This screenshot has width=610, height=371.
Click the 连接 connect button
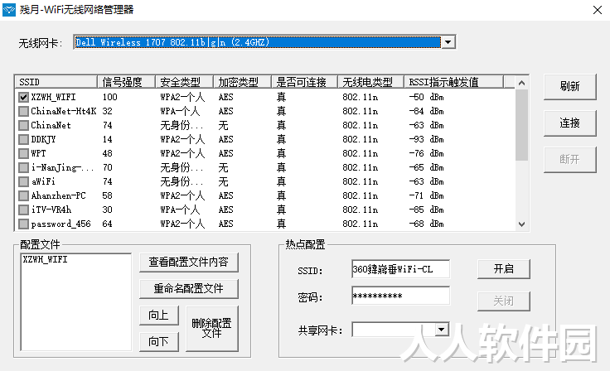tap(570, 123)
